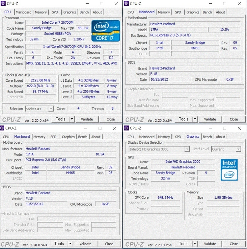This screenshot has height=249, width=247.
Task: Click the Core VID value 1.206 V
Action: 79,39
